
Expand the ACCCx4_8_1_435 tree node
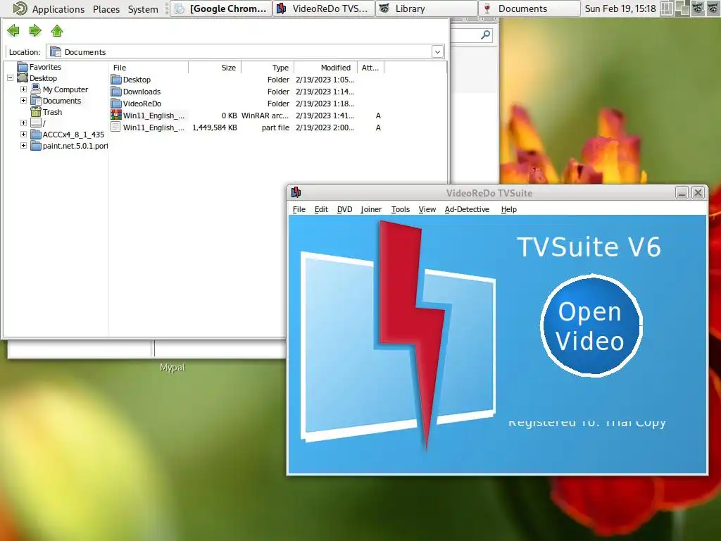pos(23,135)
